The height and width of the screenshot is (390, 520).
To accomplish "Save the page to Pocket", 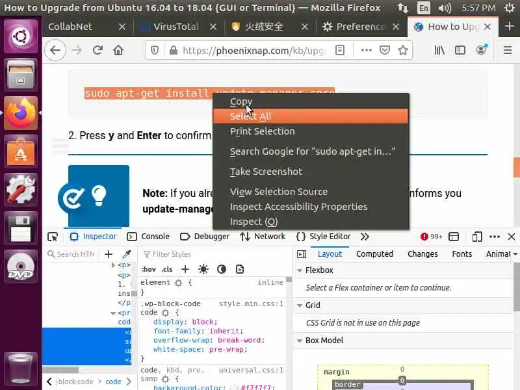I will coord(384,51).
